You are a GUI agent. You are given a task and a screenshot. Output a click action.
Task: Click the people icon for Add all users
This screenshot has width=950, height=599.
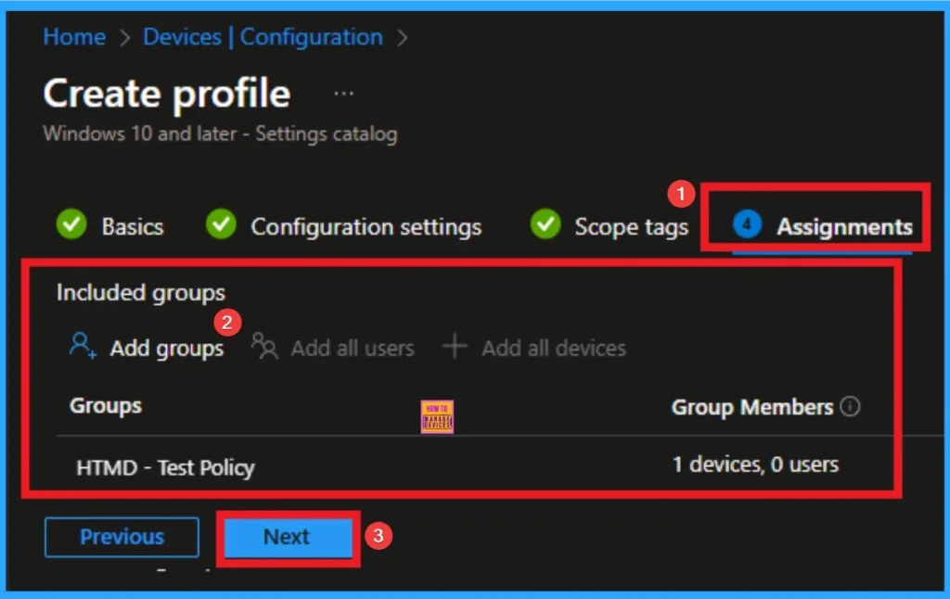click(264, 347)
